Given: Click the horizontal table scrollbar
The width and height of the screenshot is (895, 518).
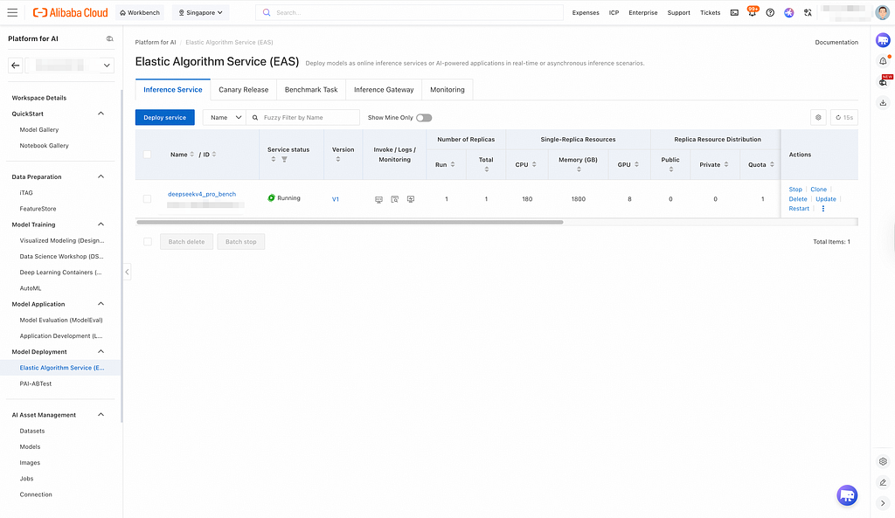Looking at the screenshot, I should (x=350, y=222).
